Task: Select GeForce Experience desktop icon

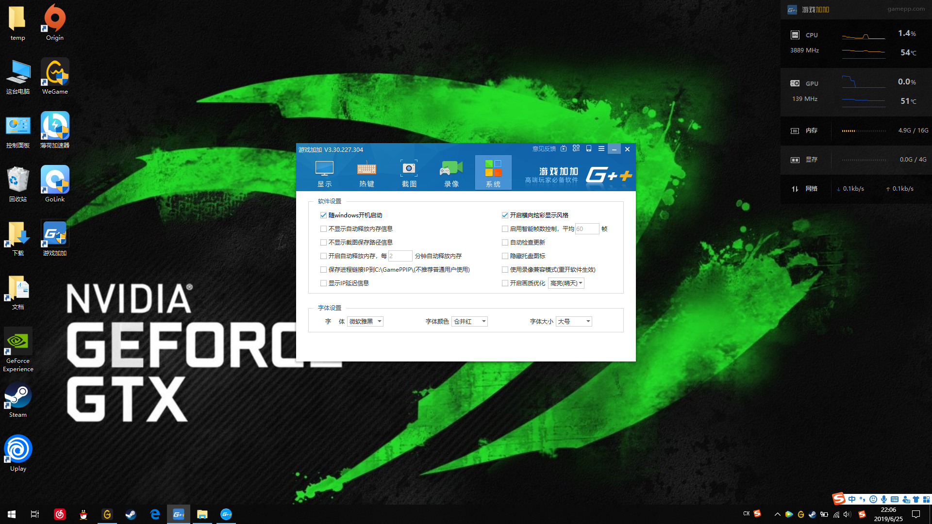Action: pyautogui.click(x=18, y=350)
